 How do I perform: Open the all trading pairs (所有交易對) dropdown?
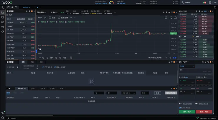pos(128,93)
